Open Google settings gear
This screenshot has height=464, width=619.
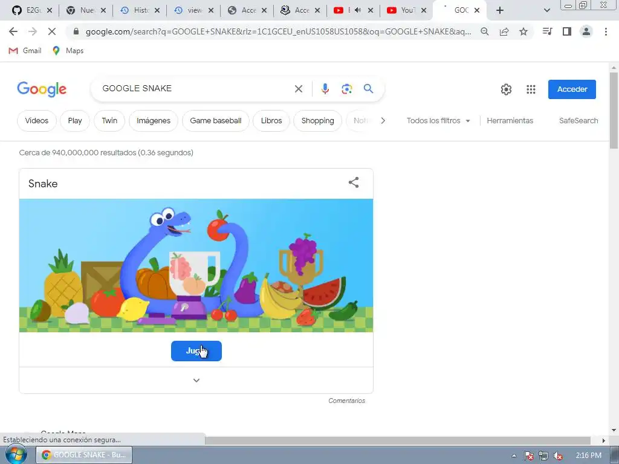(506, 89)
